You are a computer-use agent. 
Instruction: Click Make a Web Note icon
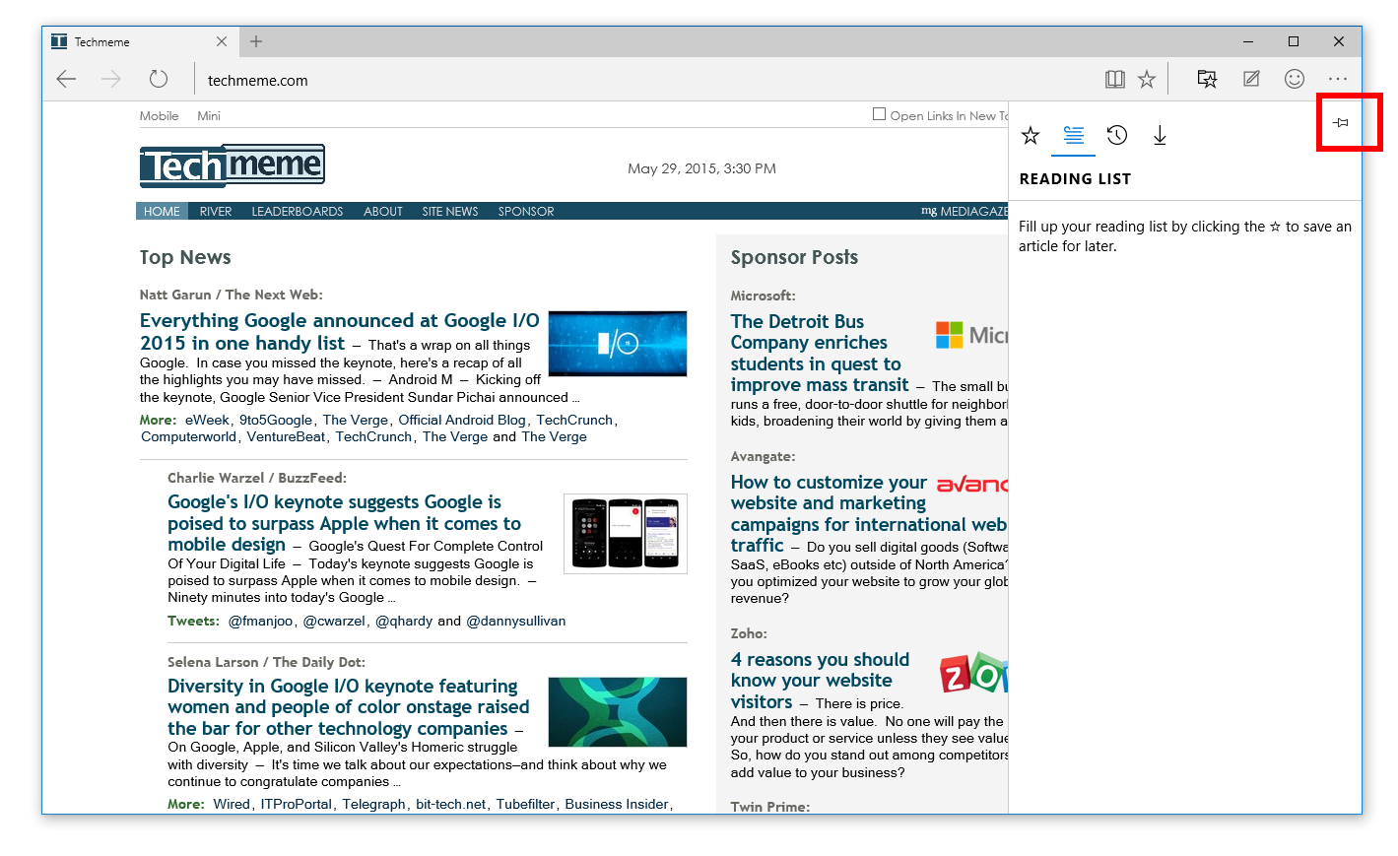tap(1251, 79)
